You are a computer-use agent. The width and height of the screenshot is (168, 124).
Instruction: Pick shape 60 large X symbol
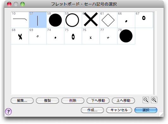click(x=91, y=20)
